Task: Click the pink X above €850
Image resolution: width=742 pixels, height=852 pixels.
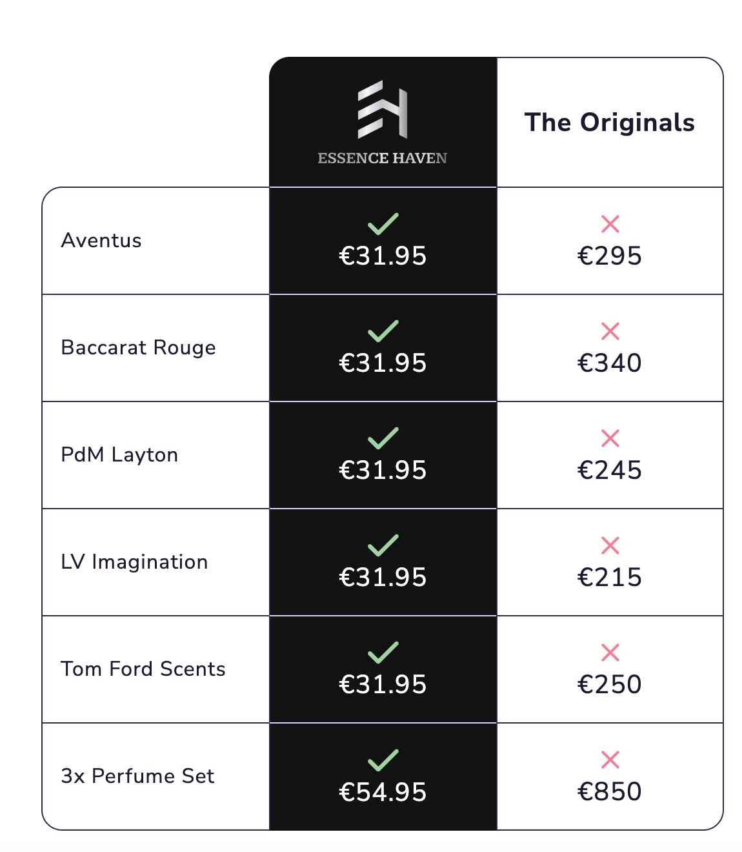Action: (610, 760)
